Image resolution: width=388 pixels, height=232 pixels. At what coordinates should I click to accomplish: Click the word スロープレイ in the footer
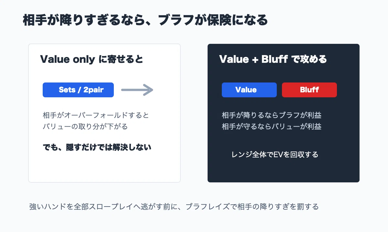111,207
